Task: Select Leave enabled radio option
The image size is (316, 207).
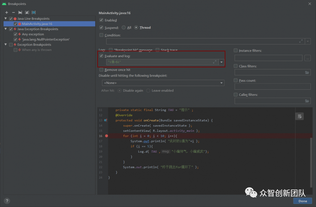Action: click(x=148, y=91)
